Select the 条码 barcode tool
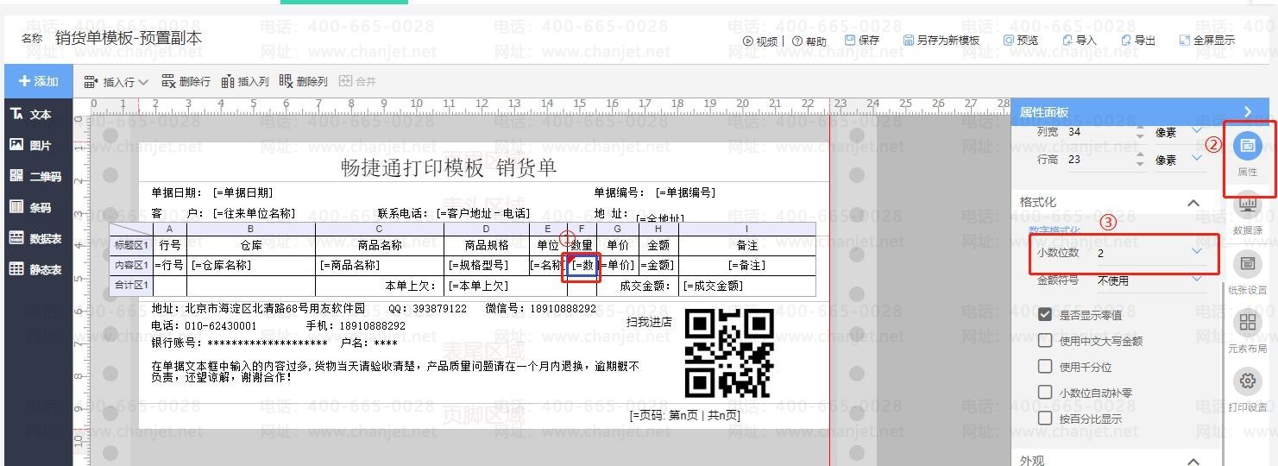This screenshot has height=466, width=1278. coord(31,208)
